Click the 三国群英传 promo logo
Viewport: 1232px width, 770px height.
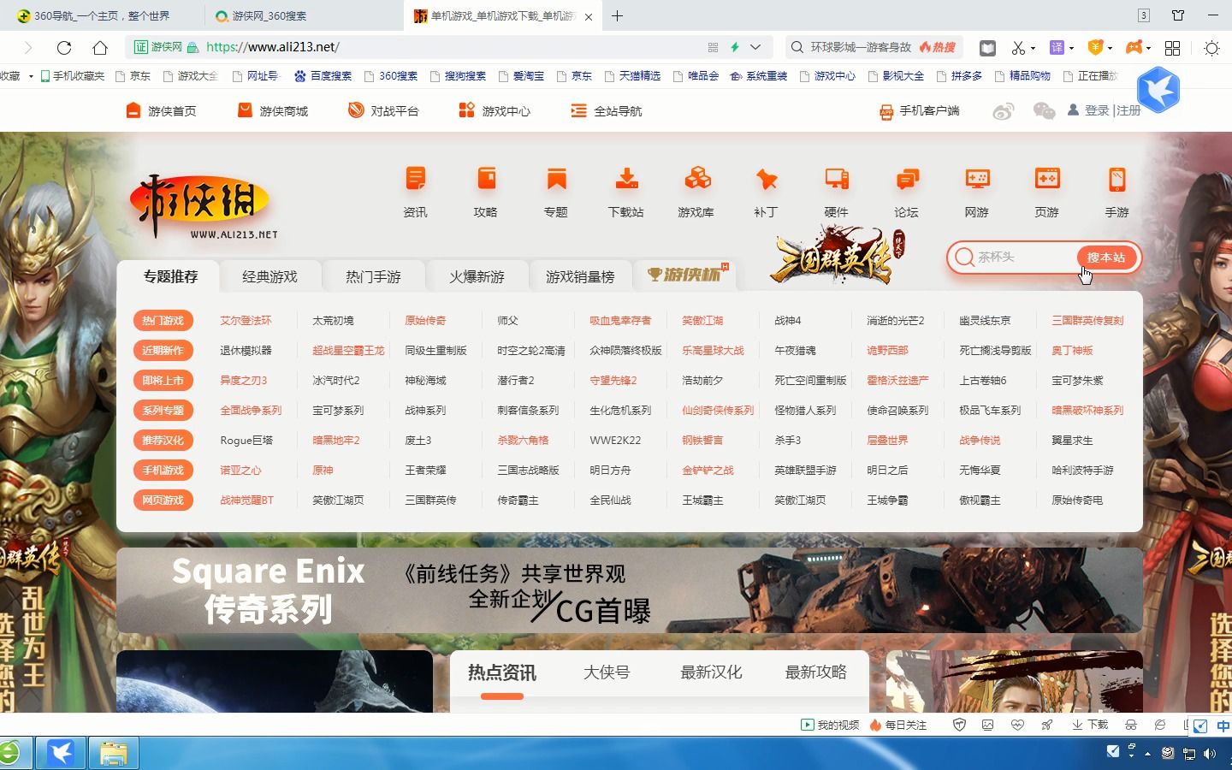[837, 255]
